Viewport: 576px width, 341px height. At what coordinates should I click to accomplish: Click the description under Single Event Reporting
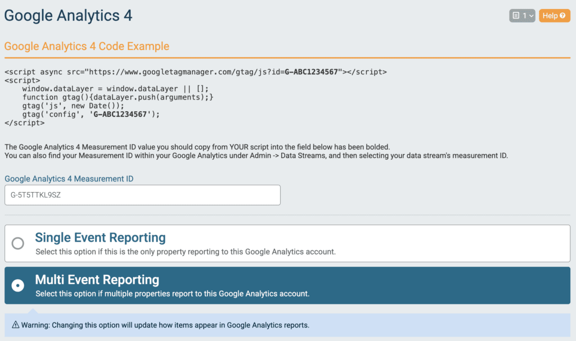pyautogui.click(x=185, y=252)
